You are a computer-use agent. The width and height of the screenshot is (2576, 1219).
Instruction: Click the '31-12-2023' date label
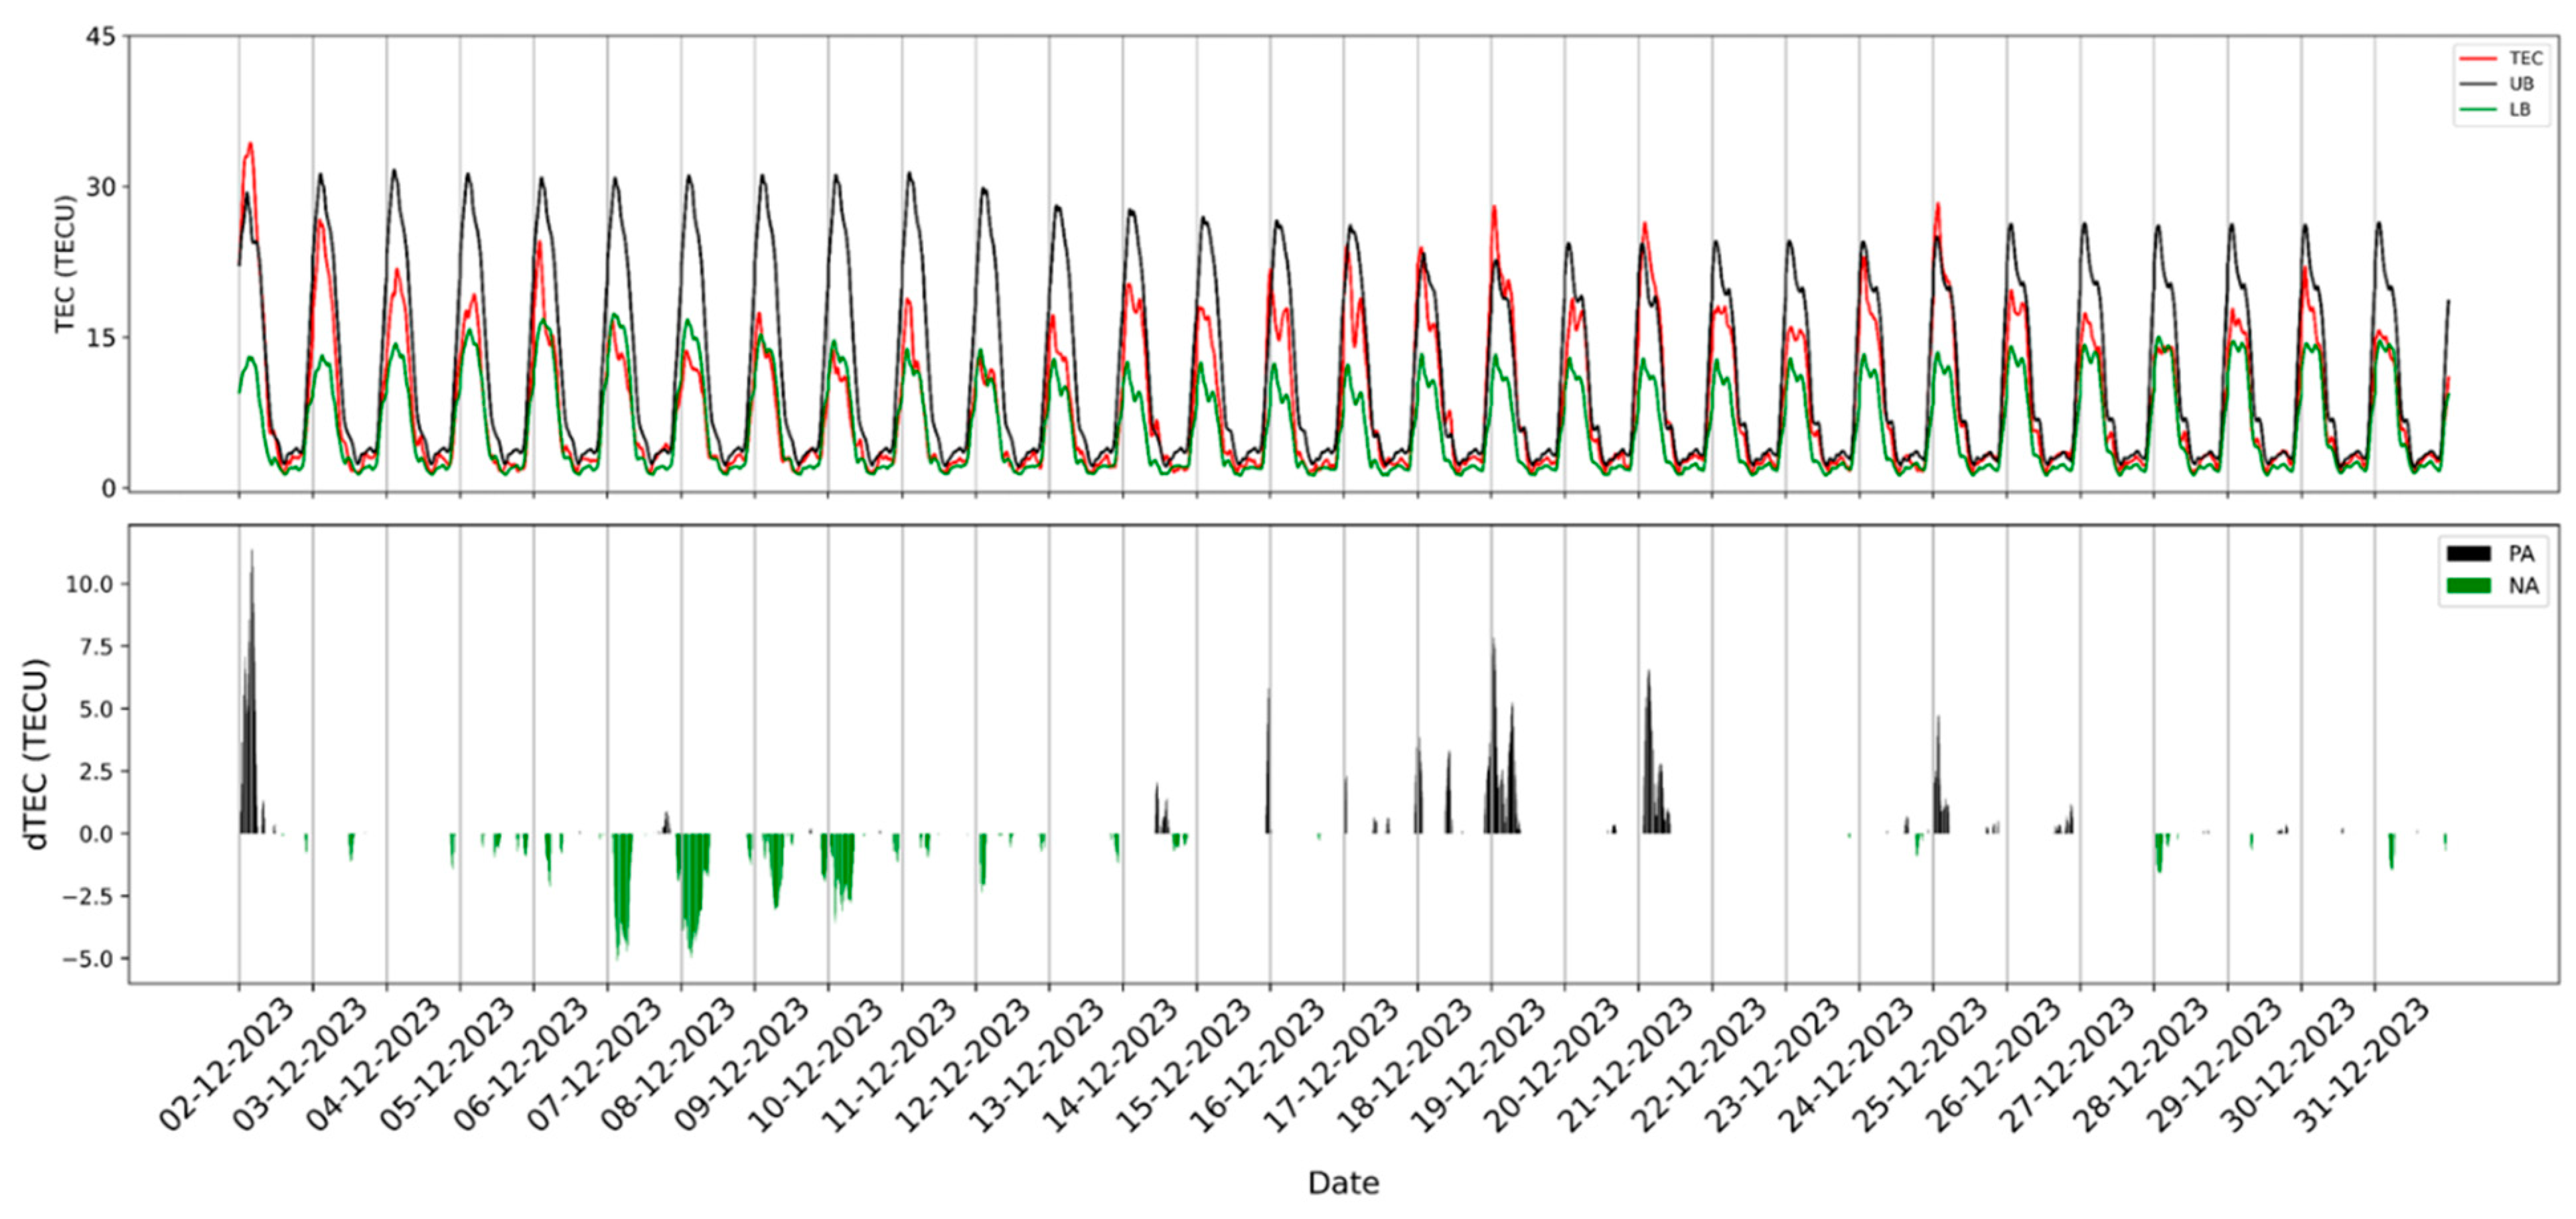pyautogui.click(x=2363, y=1067)
